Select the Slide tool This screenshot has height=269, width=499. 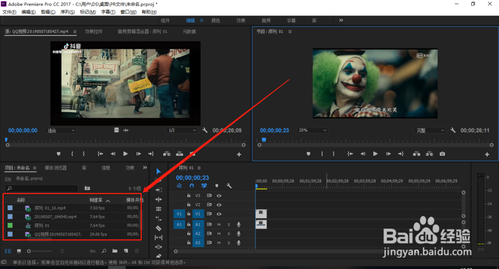(159, 247)
